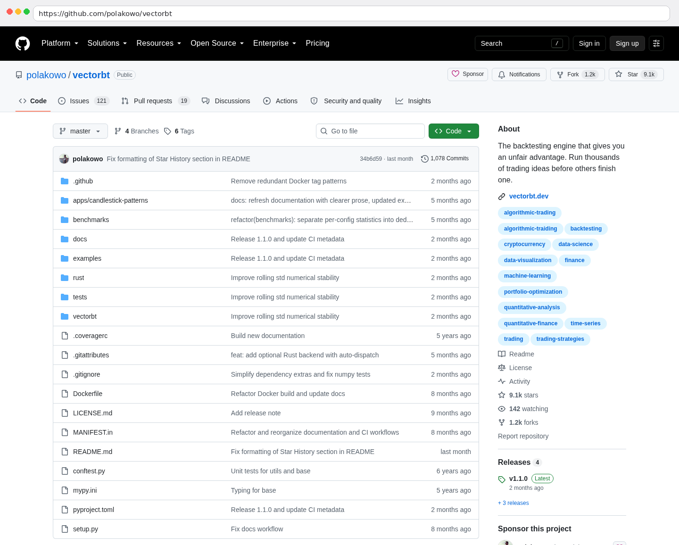This screenshot has width=679, height=545.
Task: Click the GitHub logo home icon
Action: coord(23,43)
